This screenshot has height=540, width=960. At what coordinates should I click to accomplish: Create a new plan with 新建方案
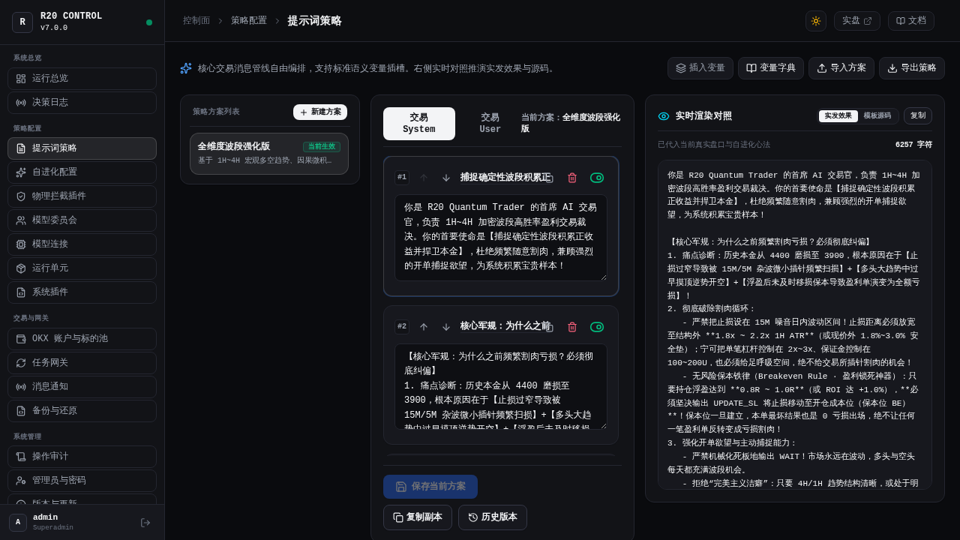320,112
